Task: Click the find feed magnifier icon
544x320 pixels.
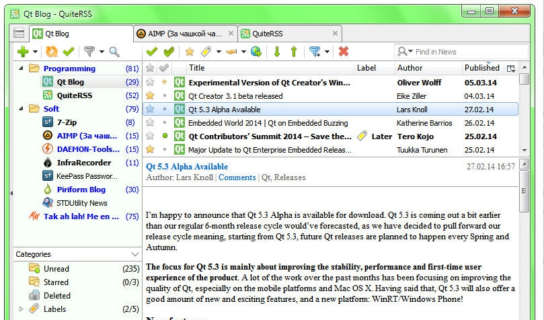Action: [x=114, y=52]
